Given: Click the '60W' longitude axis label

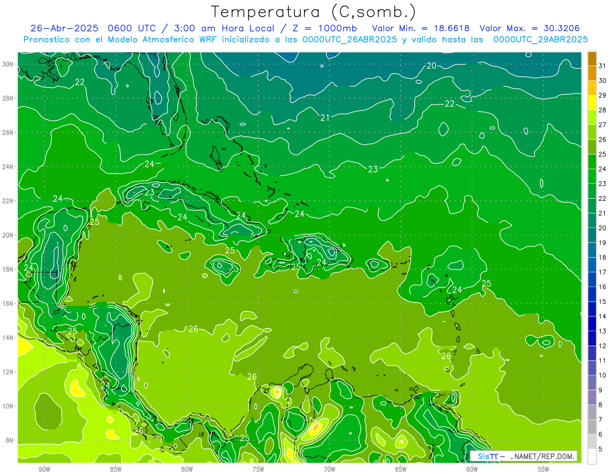Looking at the screenshot, I should 472,470.
